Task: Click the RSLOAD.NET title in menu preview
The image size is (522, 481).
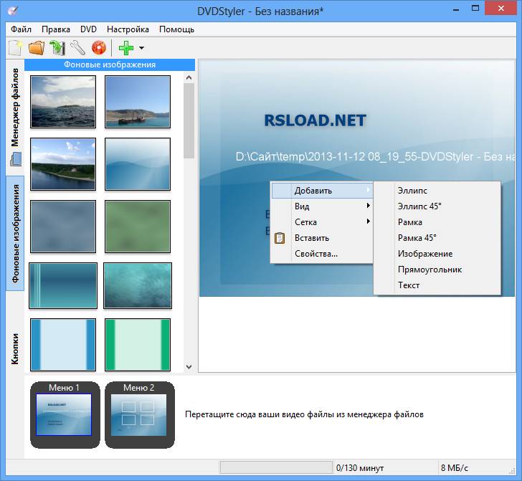Action: point(315,120)
